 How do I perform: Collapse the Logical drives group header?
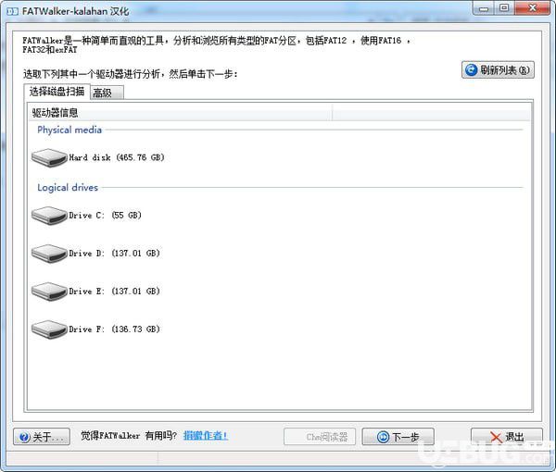[68, 188]
